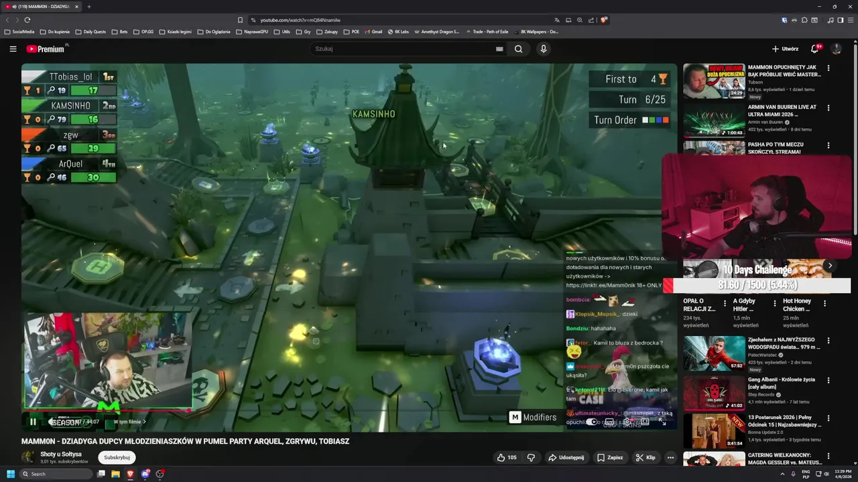Image resolution: width=858 pixels, height=482 pixels.
Task: Open Armin Van Buuren Ultra Miami thumbnail
Action: [714, 120]
